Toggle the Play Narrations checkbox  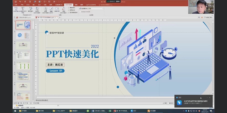[x=69, y=8]
